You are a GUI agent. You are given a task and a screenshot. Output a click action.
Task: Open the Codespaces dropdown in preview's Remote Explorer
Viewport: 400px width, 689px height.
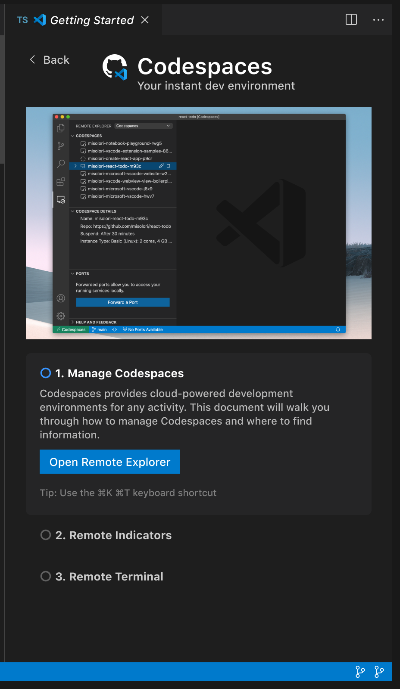click(x=144, y=126)
